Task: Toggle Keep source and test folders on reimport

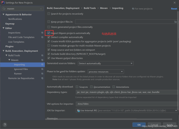Action: point(49,50)
